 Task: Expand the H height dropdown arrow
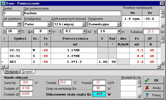coord(119,31)
